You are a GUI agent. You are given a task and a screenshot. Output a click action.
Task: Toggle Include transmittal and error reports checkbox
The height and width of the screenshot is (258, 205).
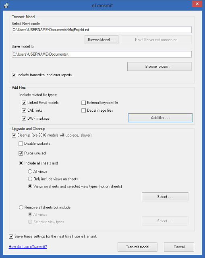pos(14,75)
